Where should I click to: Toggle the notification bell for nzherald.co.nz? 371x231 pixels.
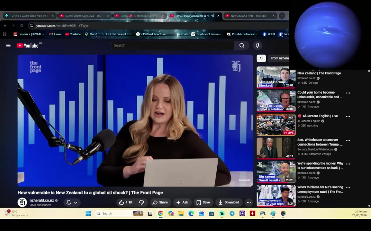tap(68, 202)
